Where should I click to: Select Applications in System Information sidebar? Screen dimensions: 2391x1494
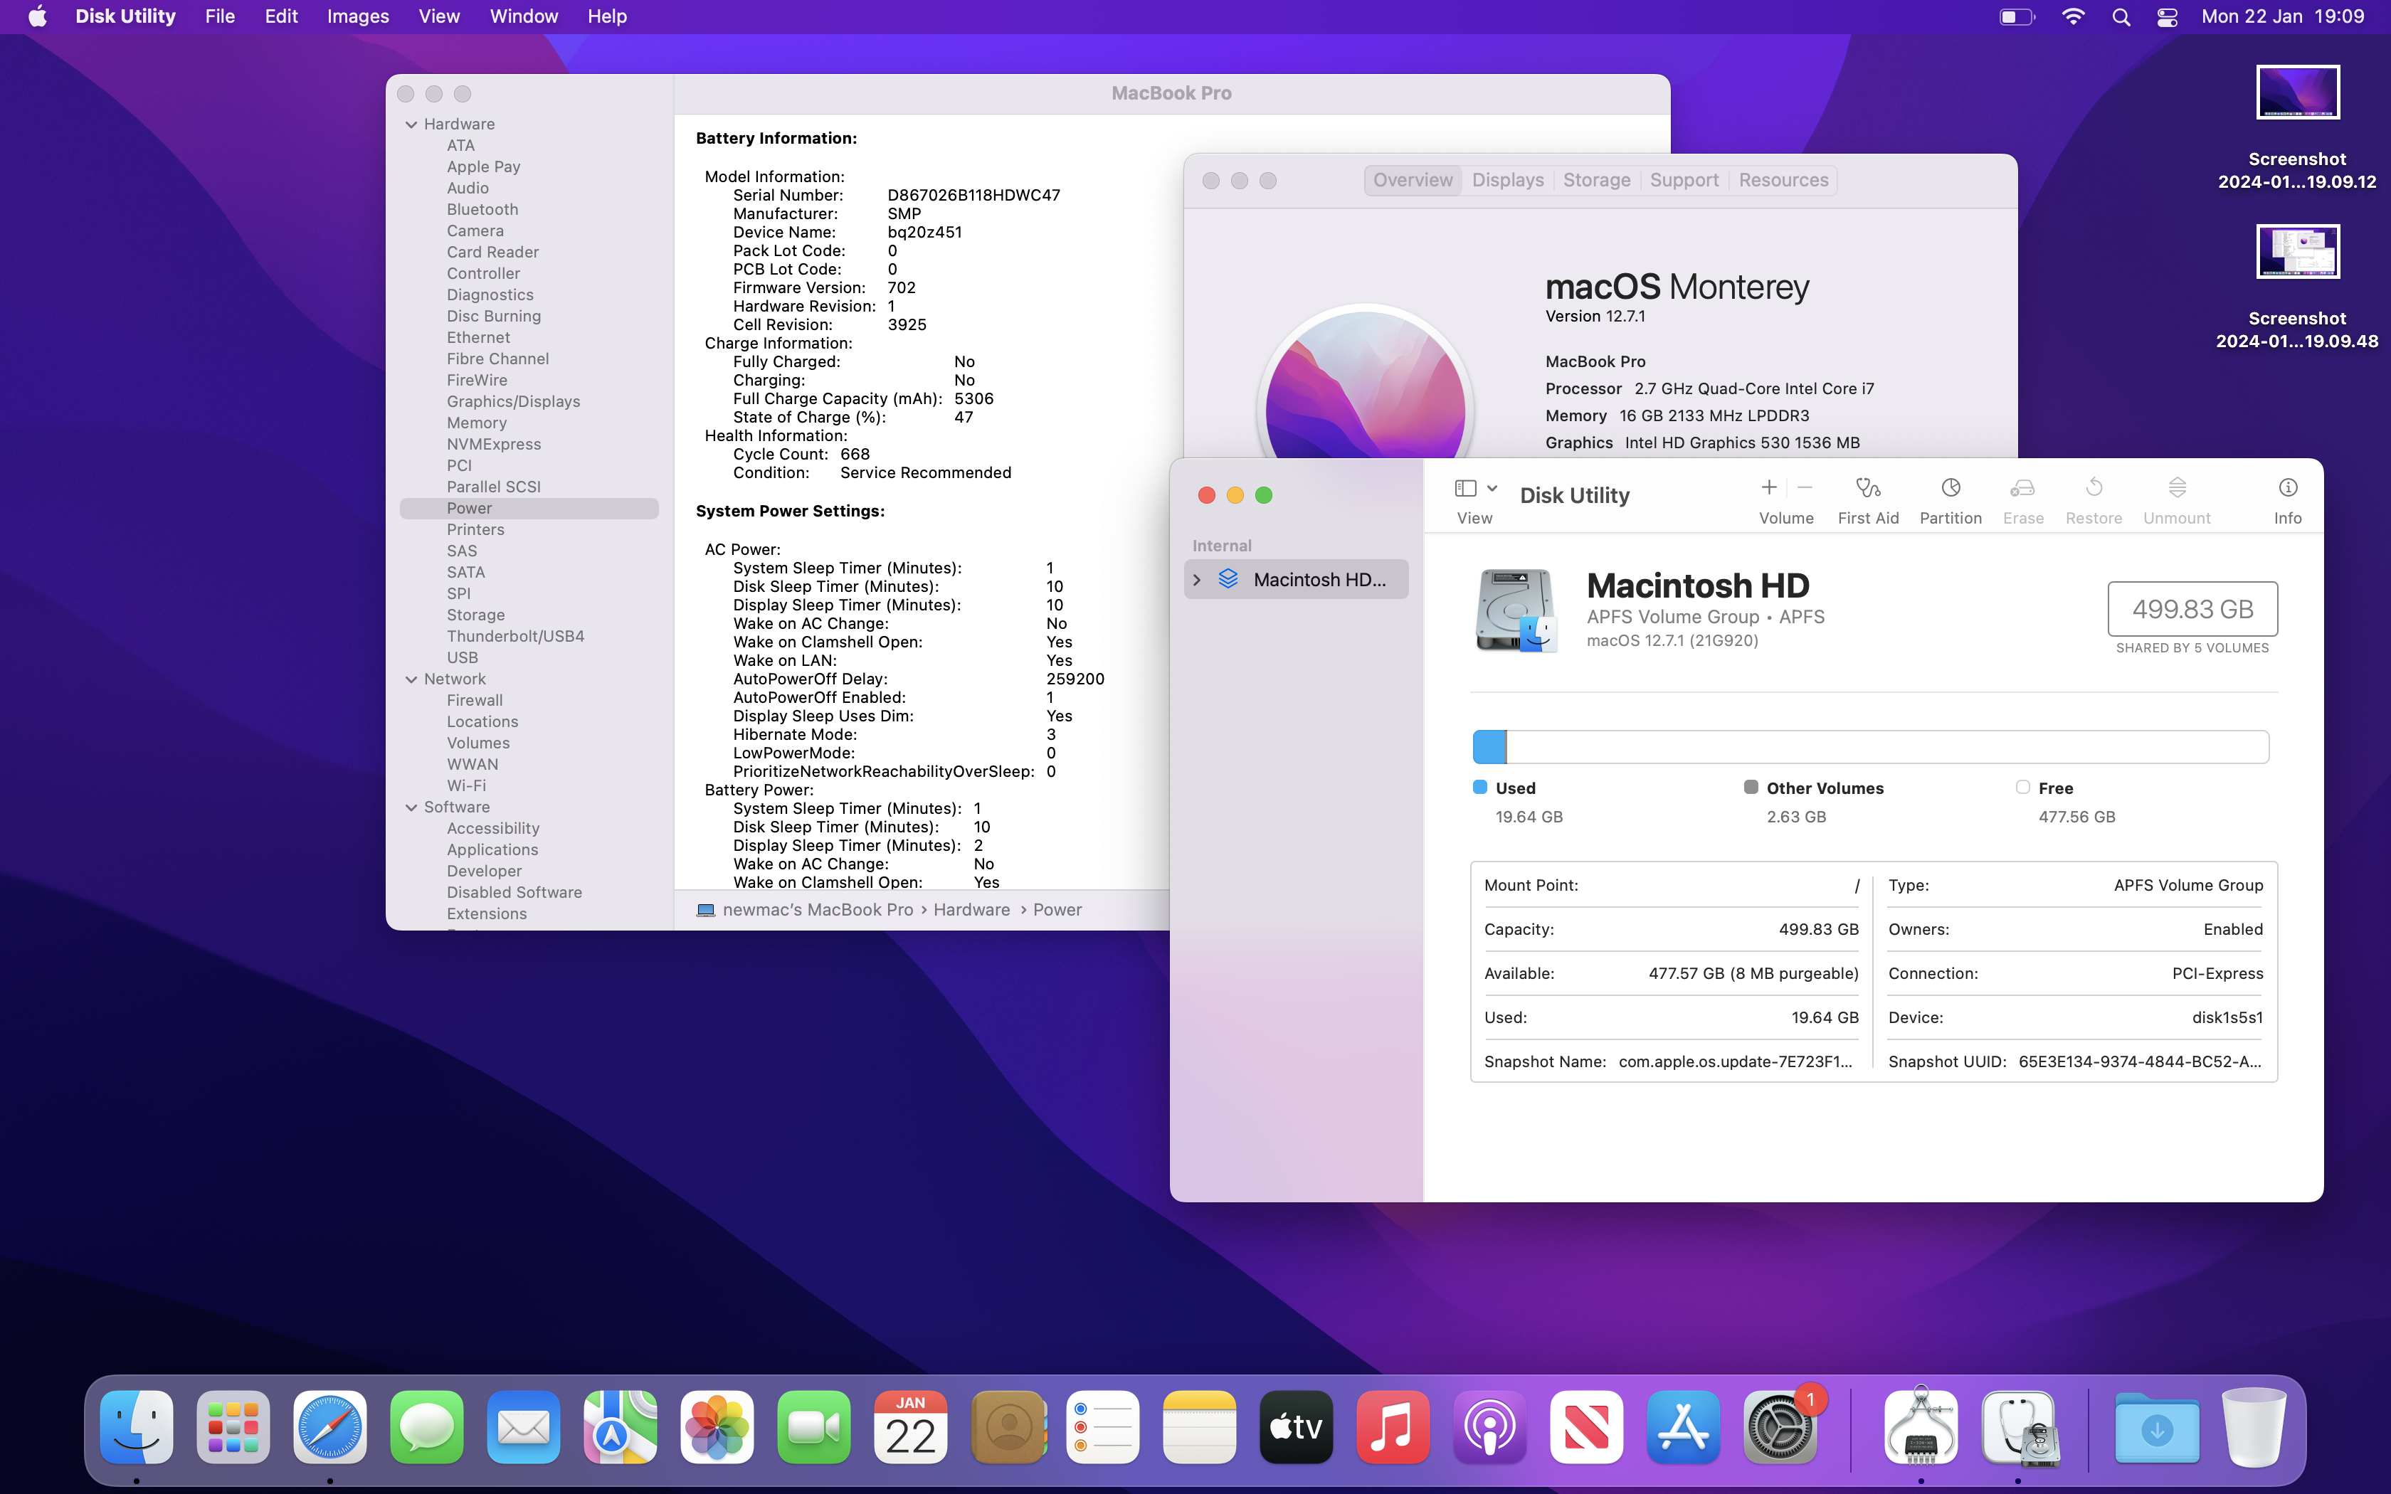click(492, 849)
